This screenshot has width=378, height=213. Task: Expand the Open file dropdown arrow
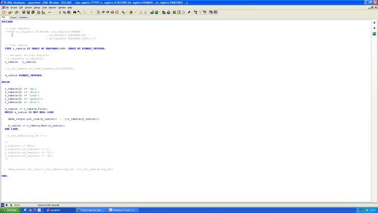(13, 12)
